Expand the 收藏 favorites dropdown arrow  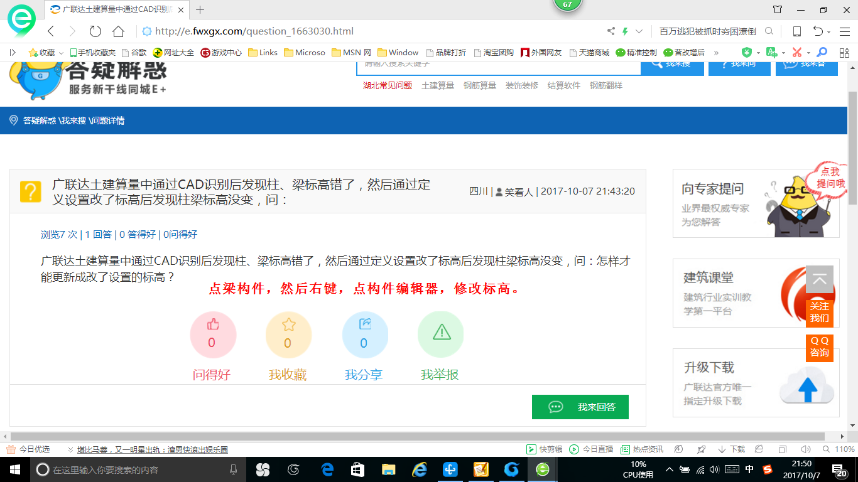[61, 53]
